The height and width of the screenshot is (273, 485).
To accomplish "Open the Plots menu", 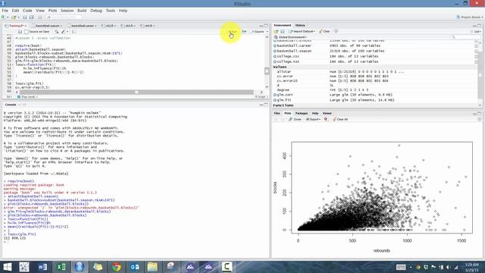I will click(52, 11).
